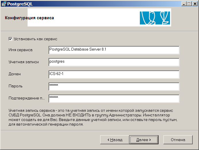Click the 'Конфигурация сервиса' heading
This screenshot has width=199, height=150.
pos(29,18)
